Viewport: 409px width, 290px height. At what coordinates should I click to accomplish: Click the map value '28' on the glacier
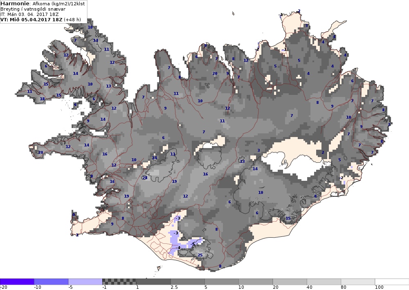coord(145,178)
